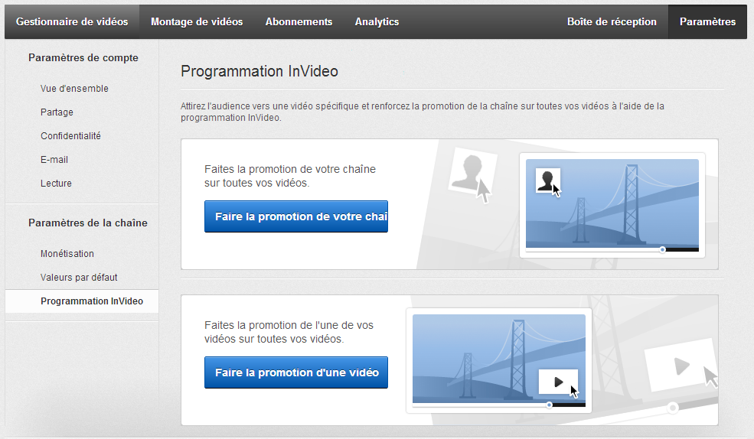Click the Paramètres de la chaîne heading
This screenshot has width=754, height=439.
click(x=88, y=223)
